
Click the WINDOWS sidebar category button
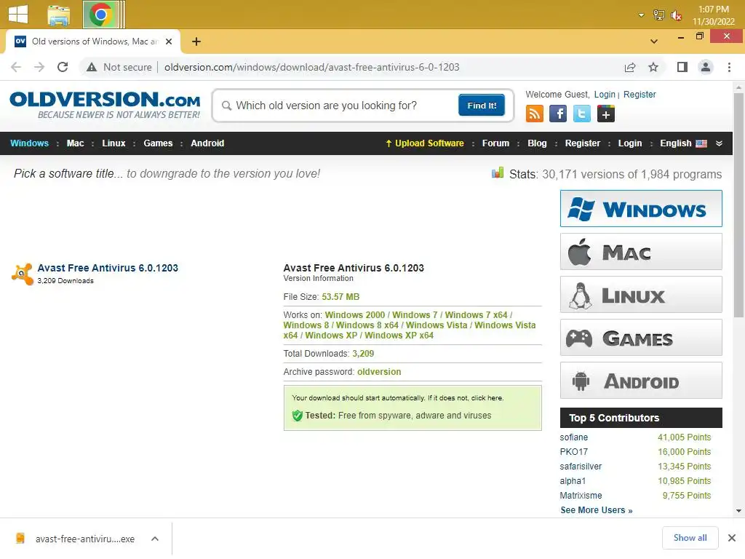click(x=641, y=209)
